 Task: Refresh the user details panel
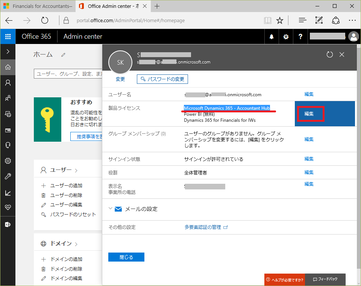[x=330, y=54]
